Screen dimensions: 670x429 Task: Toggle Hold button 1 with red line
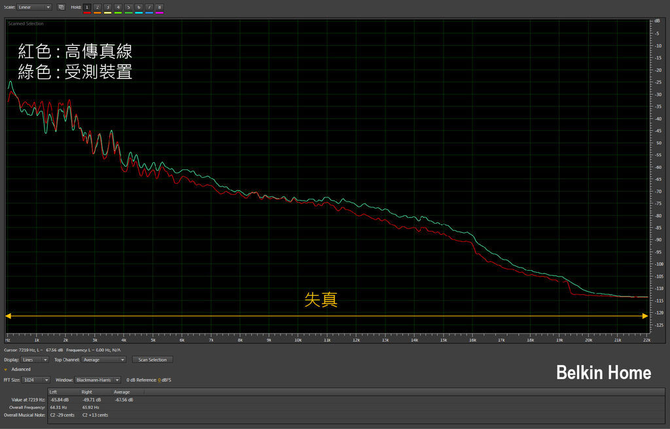87,7
